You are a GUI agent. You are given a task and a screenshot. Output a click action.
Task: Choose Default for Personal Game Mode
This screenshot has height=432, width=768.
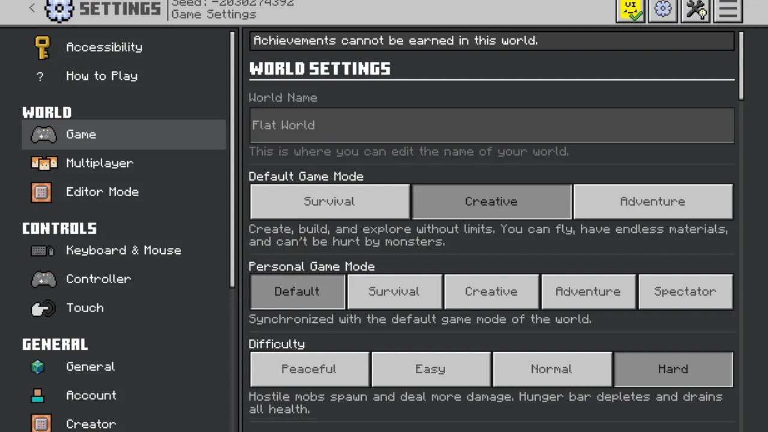(x=297, y=292)
